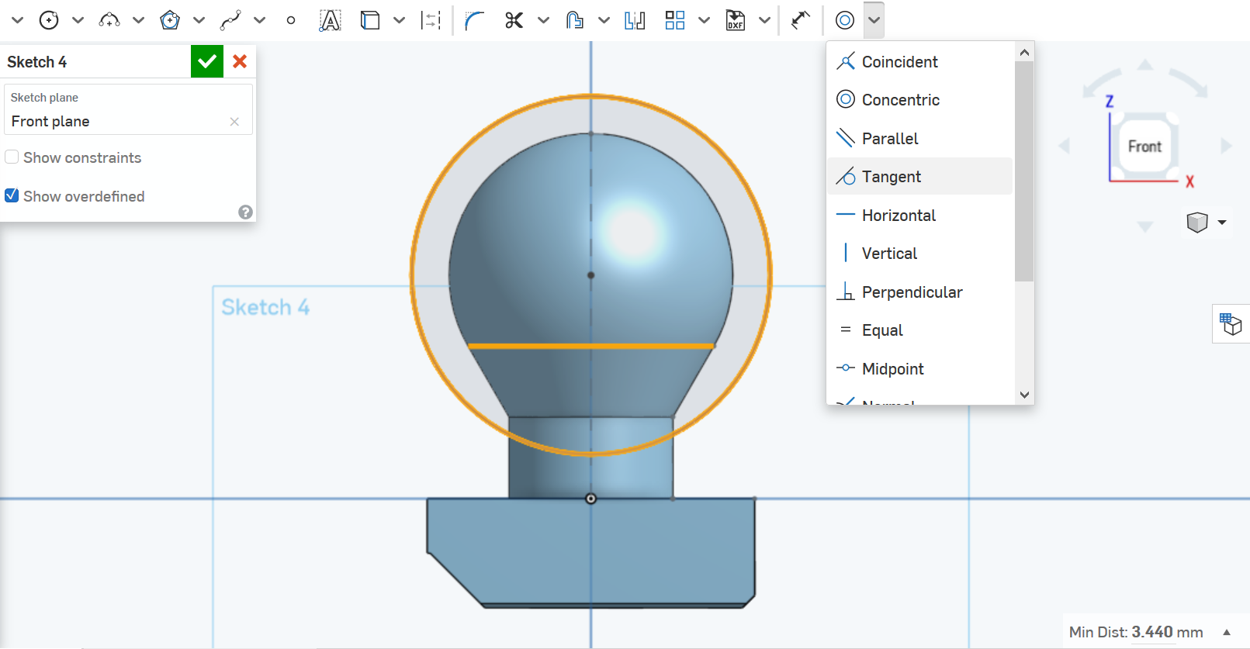The height and width of the screenshot is (649, 1250).
Task: Click the Sketch plane selection field
Action: [128, 109]
